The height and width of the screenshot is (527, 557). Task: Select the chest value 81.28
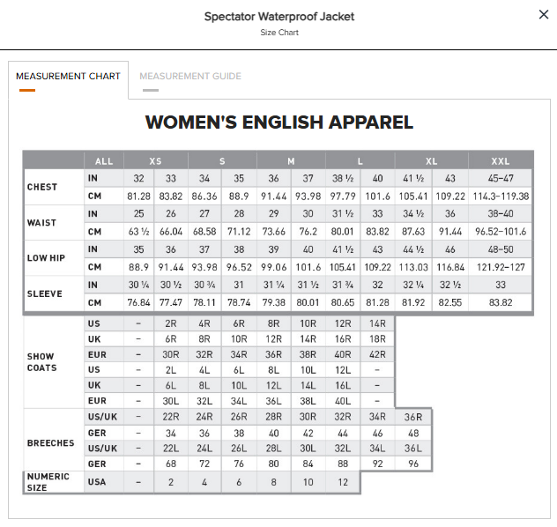[x=138, y=196]
